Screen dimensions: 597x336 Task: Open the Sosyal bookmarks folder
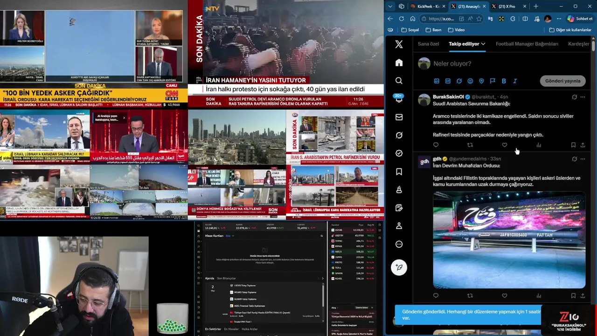click(410, 30)
